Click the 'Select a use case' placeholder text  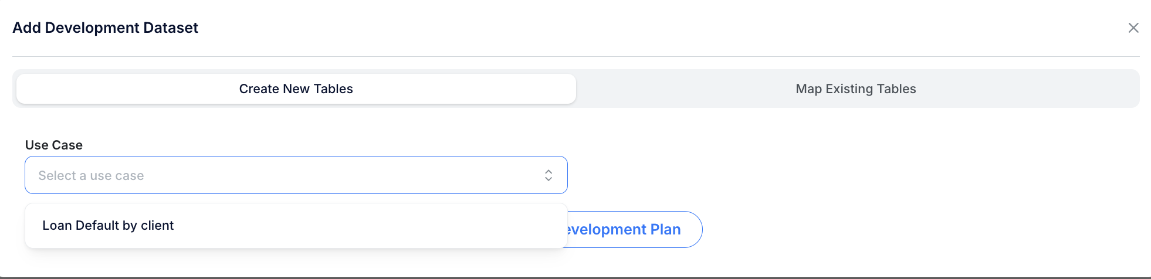[x=92, y=176]
